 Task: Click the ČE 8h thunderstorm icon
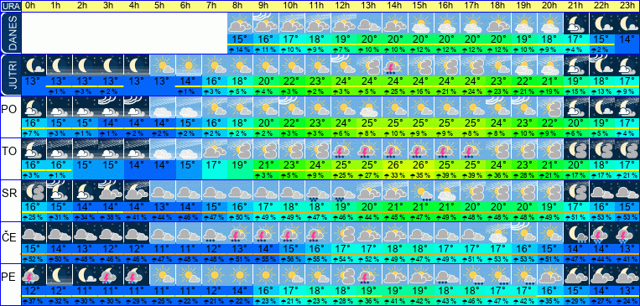pos(240,233)
